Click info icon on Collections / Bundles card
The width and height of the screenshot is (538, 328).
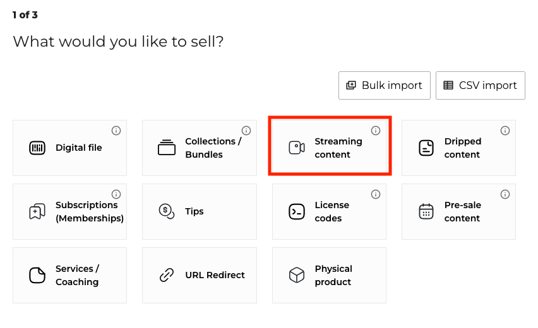246,131
